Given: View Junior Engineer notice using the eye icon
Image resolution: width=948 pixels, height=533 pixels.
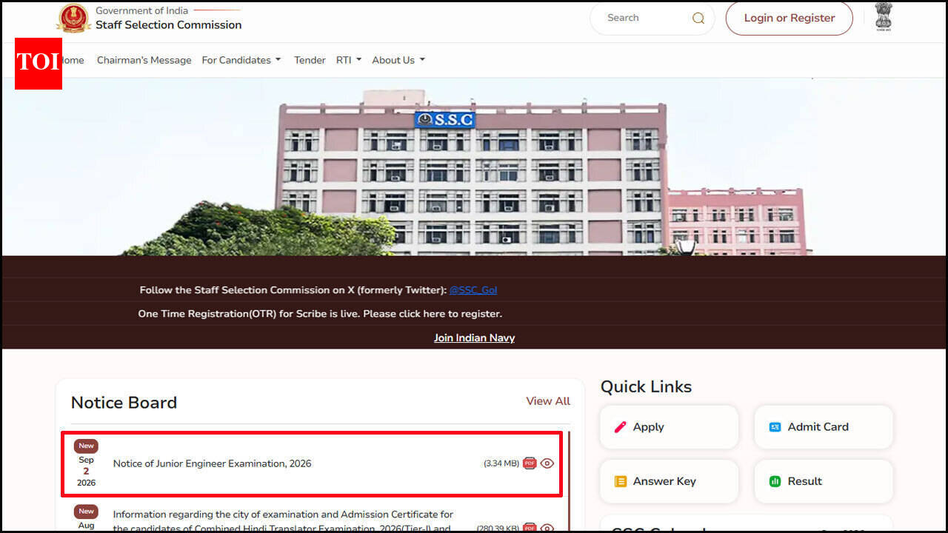Looking at the screenshot, I should pyautogui.click(x=547, y=463).
